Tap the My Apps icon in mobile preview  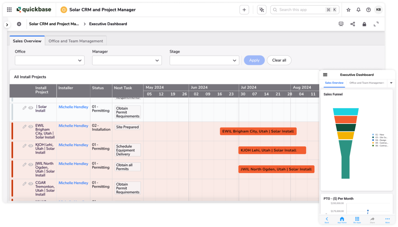coord(357,219)
